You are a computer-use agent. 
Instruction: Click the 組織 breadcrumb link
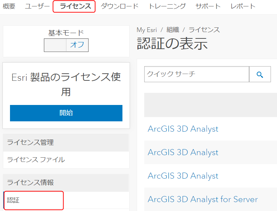pos(173,30)
